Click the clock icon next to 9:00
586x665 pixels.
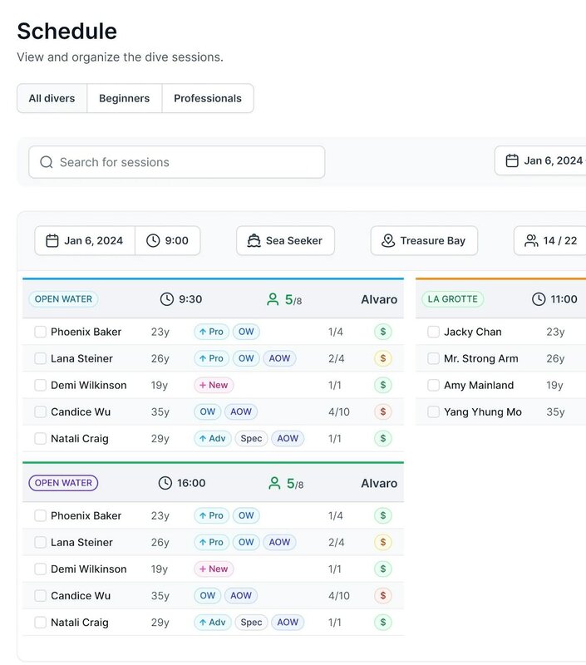coord(153,241)
